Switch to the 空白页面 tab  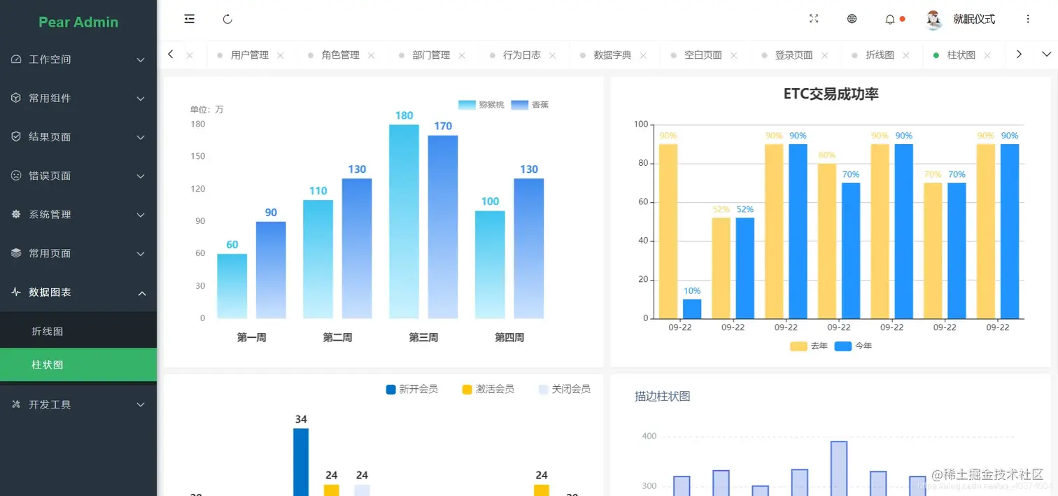703,55
